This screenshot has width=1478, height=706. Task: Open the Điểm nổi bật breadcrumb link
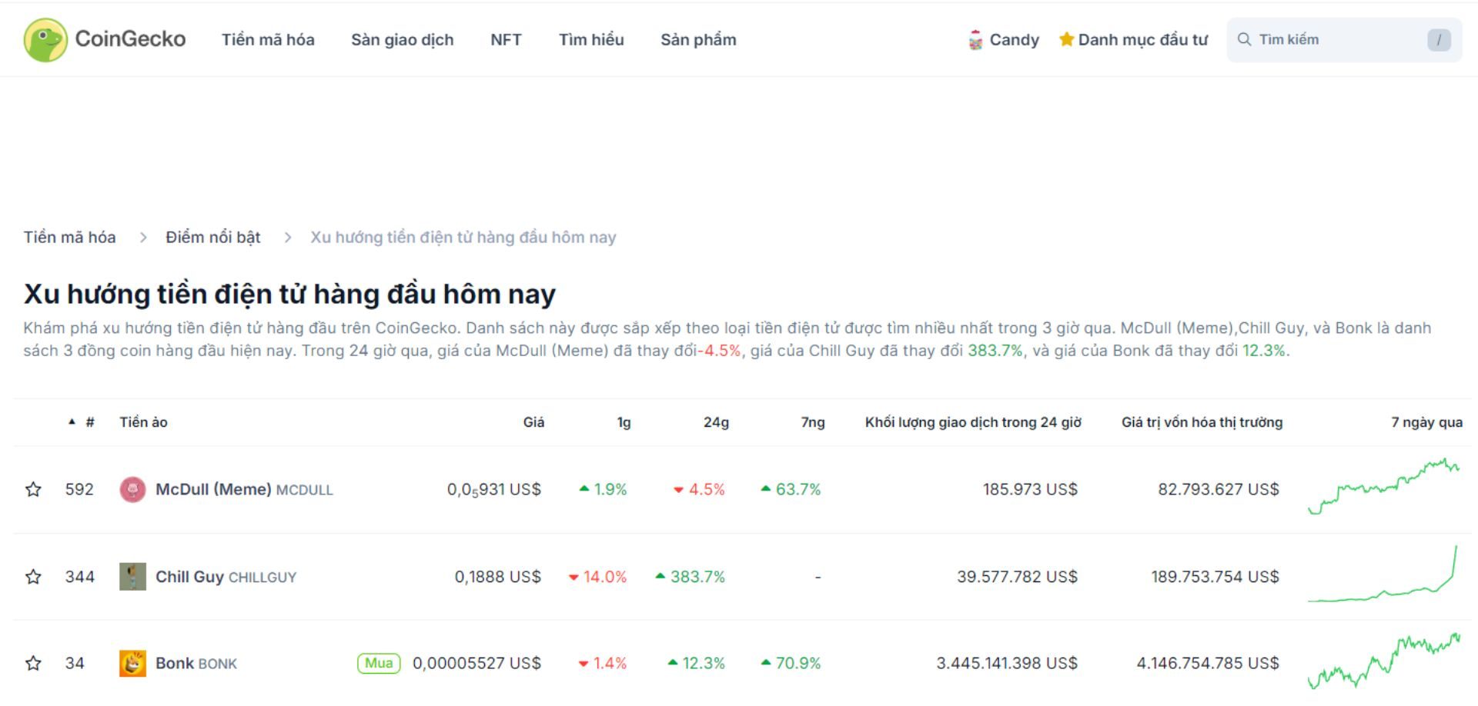tap(213, 237)
